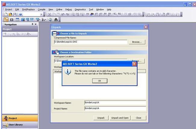Click the empty combo box in the toolbar
The width and height of the screenshot is (196, 129).
point(33,15)
